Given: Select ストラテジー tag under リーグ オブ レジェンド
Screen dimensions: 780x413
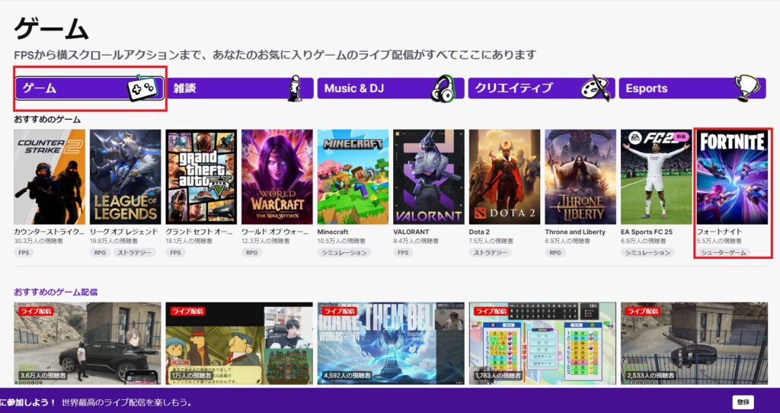Looking at the screenshot, I should (x=134, y=253).
